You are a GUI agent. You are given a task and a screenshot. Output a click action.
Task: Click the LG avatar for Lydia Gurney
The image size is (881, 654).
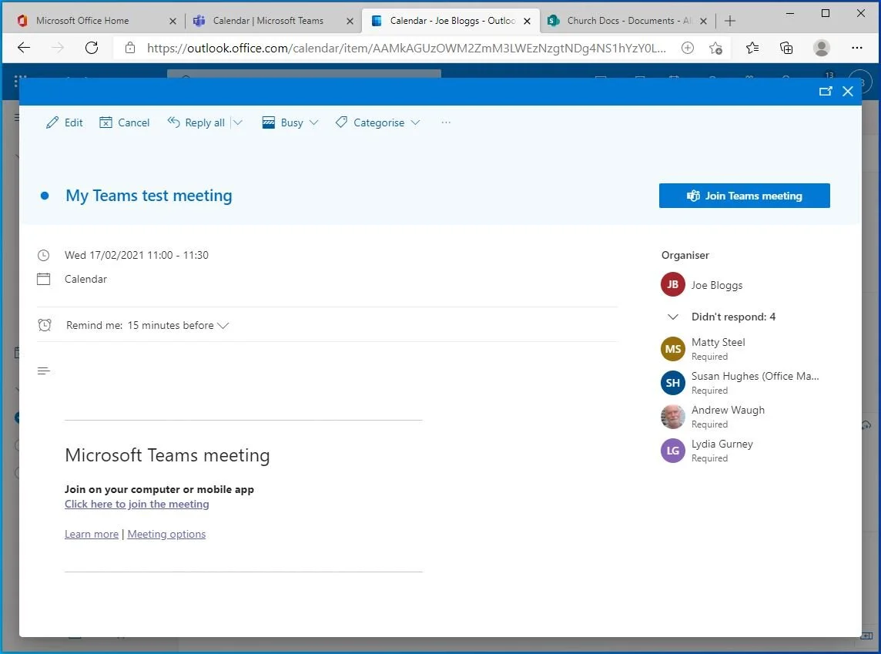tap(672, 451)
